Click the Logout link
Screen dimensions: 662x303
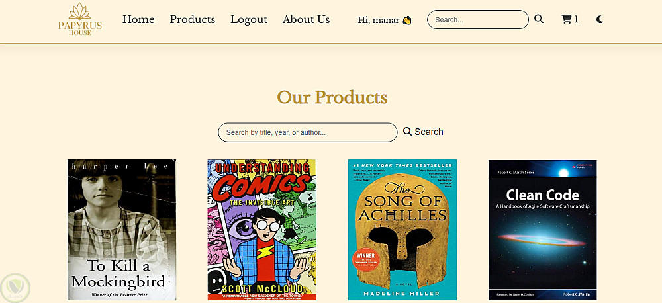click(249, 19)
